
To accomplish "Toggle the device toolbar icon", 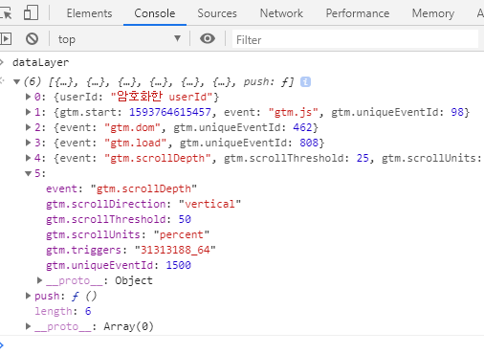I will [x=31, y=13].
